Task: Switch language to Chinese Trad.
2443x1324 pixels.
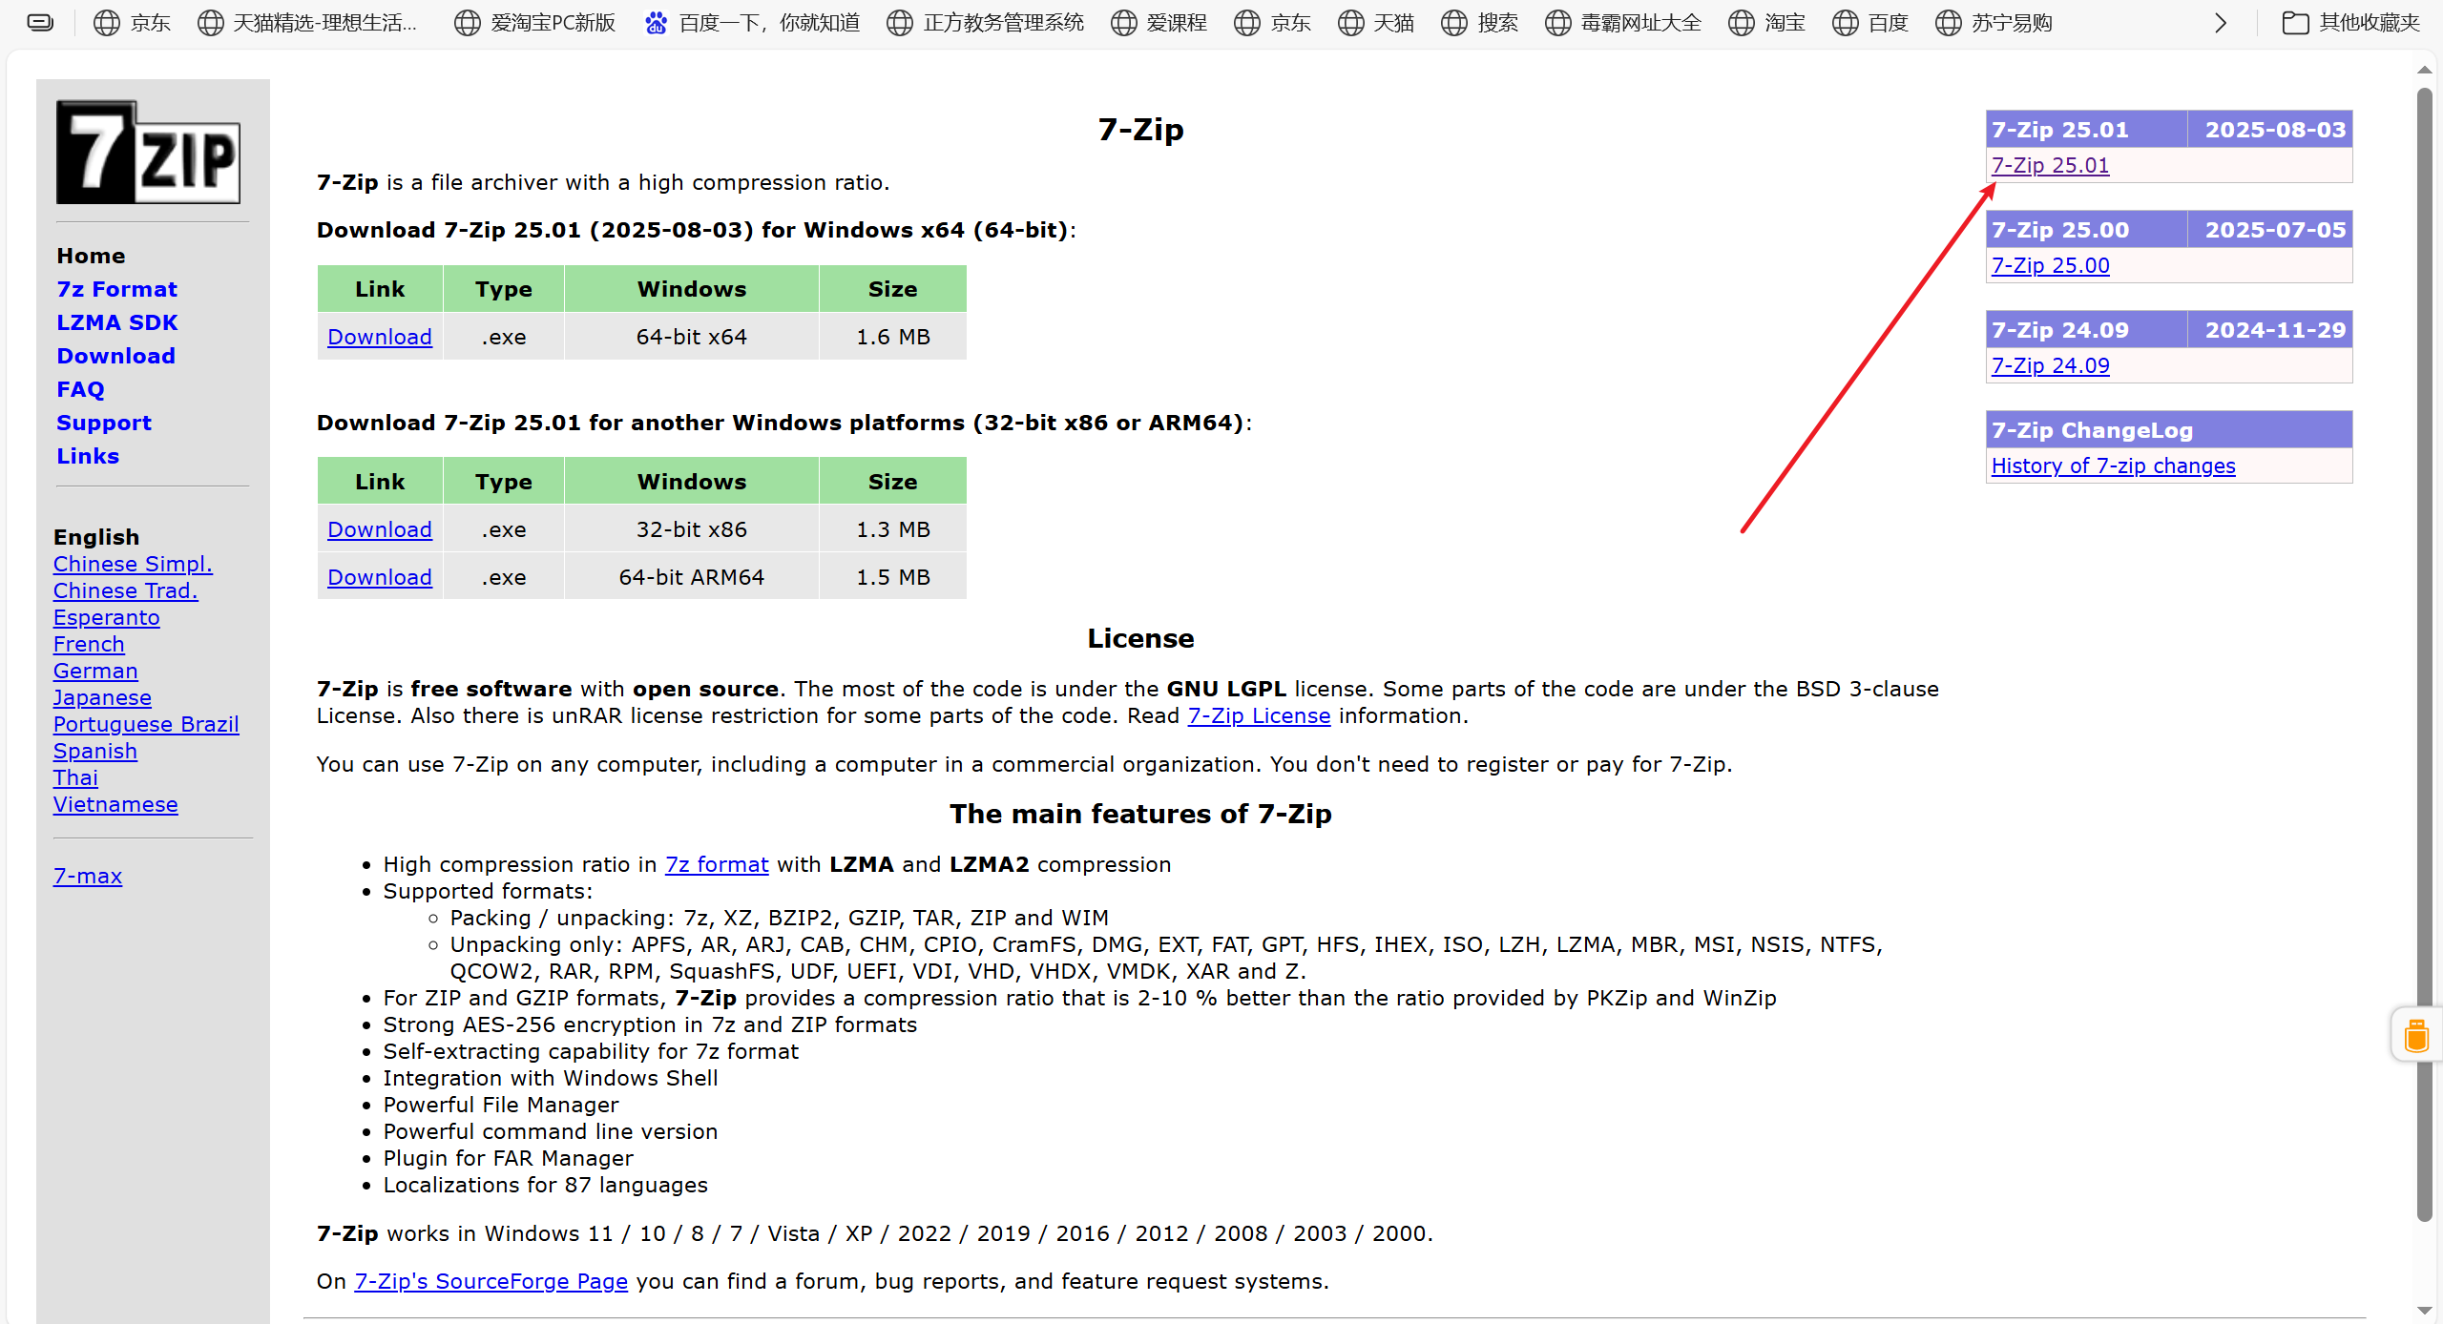Action: 125,590
